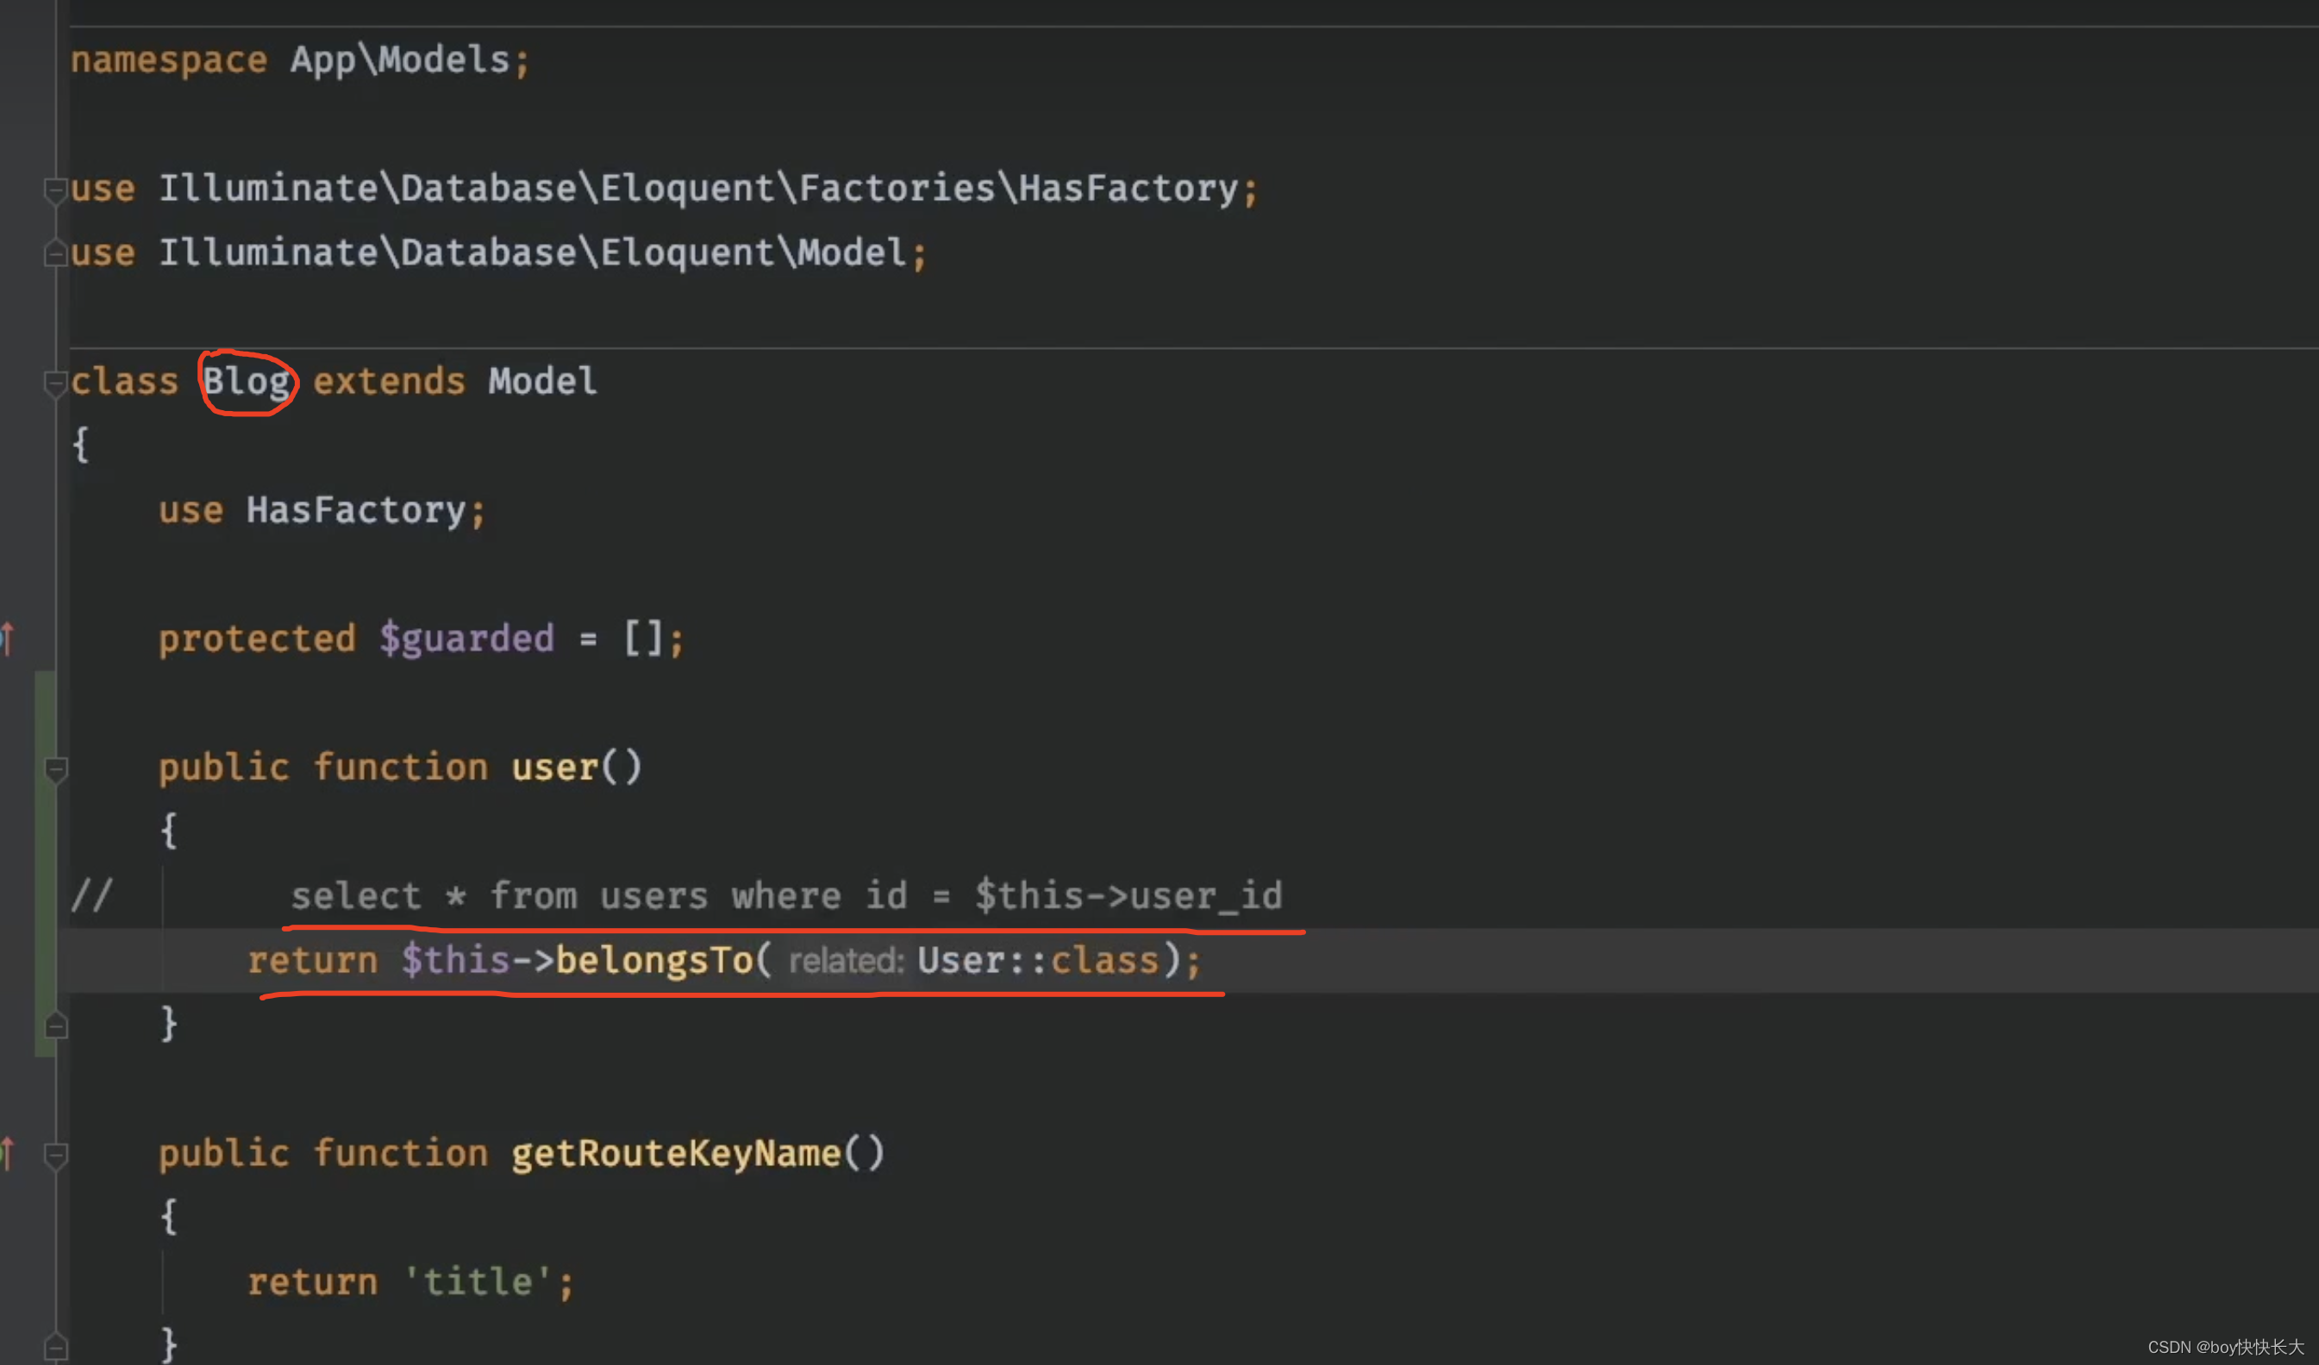2319x1365 pixels.
Task: Click the user function name
Action: tap(555, 767)
